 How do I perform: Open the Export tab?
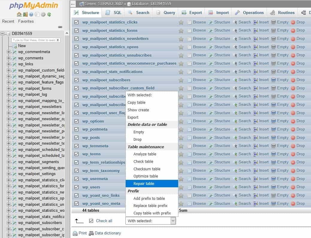[192, 13]
